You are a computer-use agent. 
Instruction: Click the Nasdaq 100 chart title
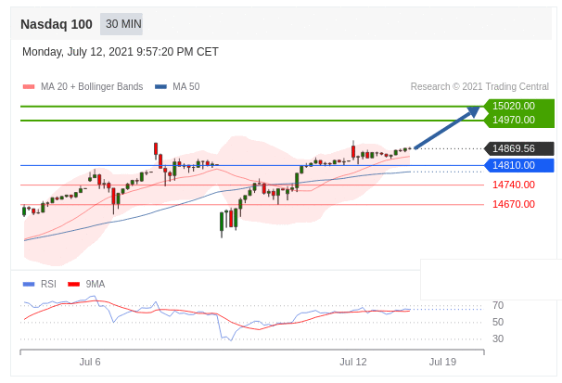point(56,24)
